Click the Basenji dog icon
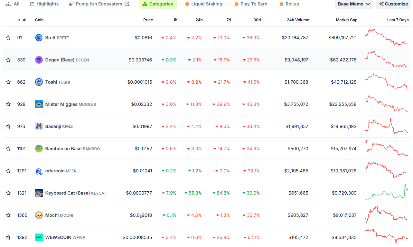This screenshot has height=247, width=413. tap(39, 126)
